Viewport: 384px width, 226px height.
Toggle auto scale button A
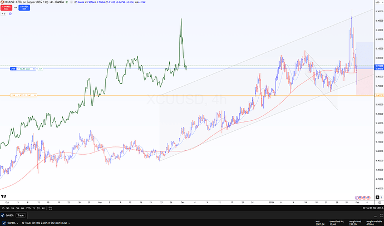tap(377, 198)
